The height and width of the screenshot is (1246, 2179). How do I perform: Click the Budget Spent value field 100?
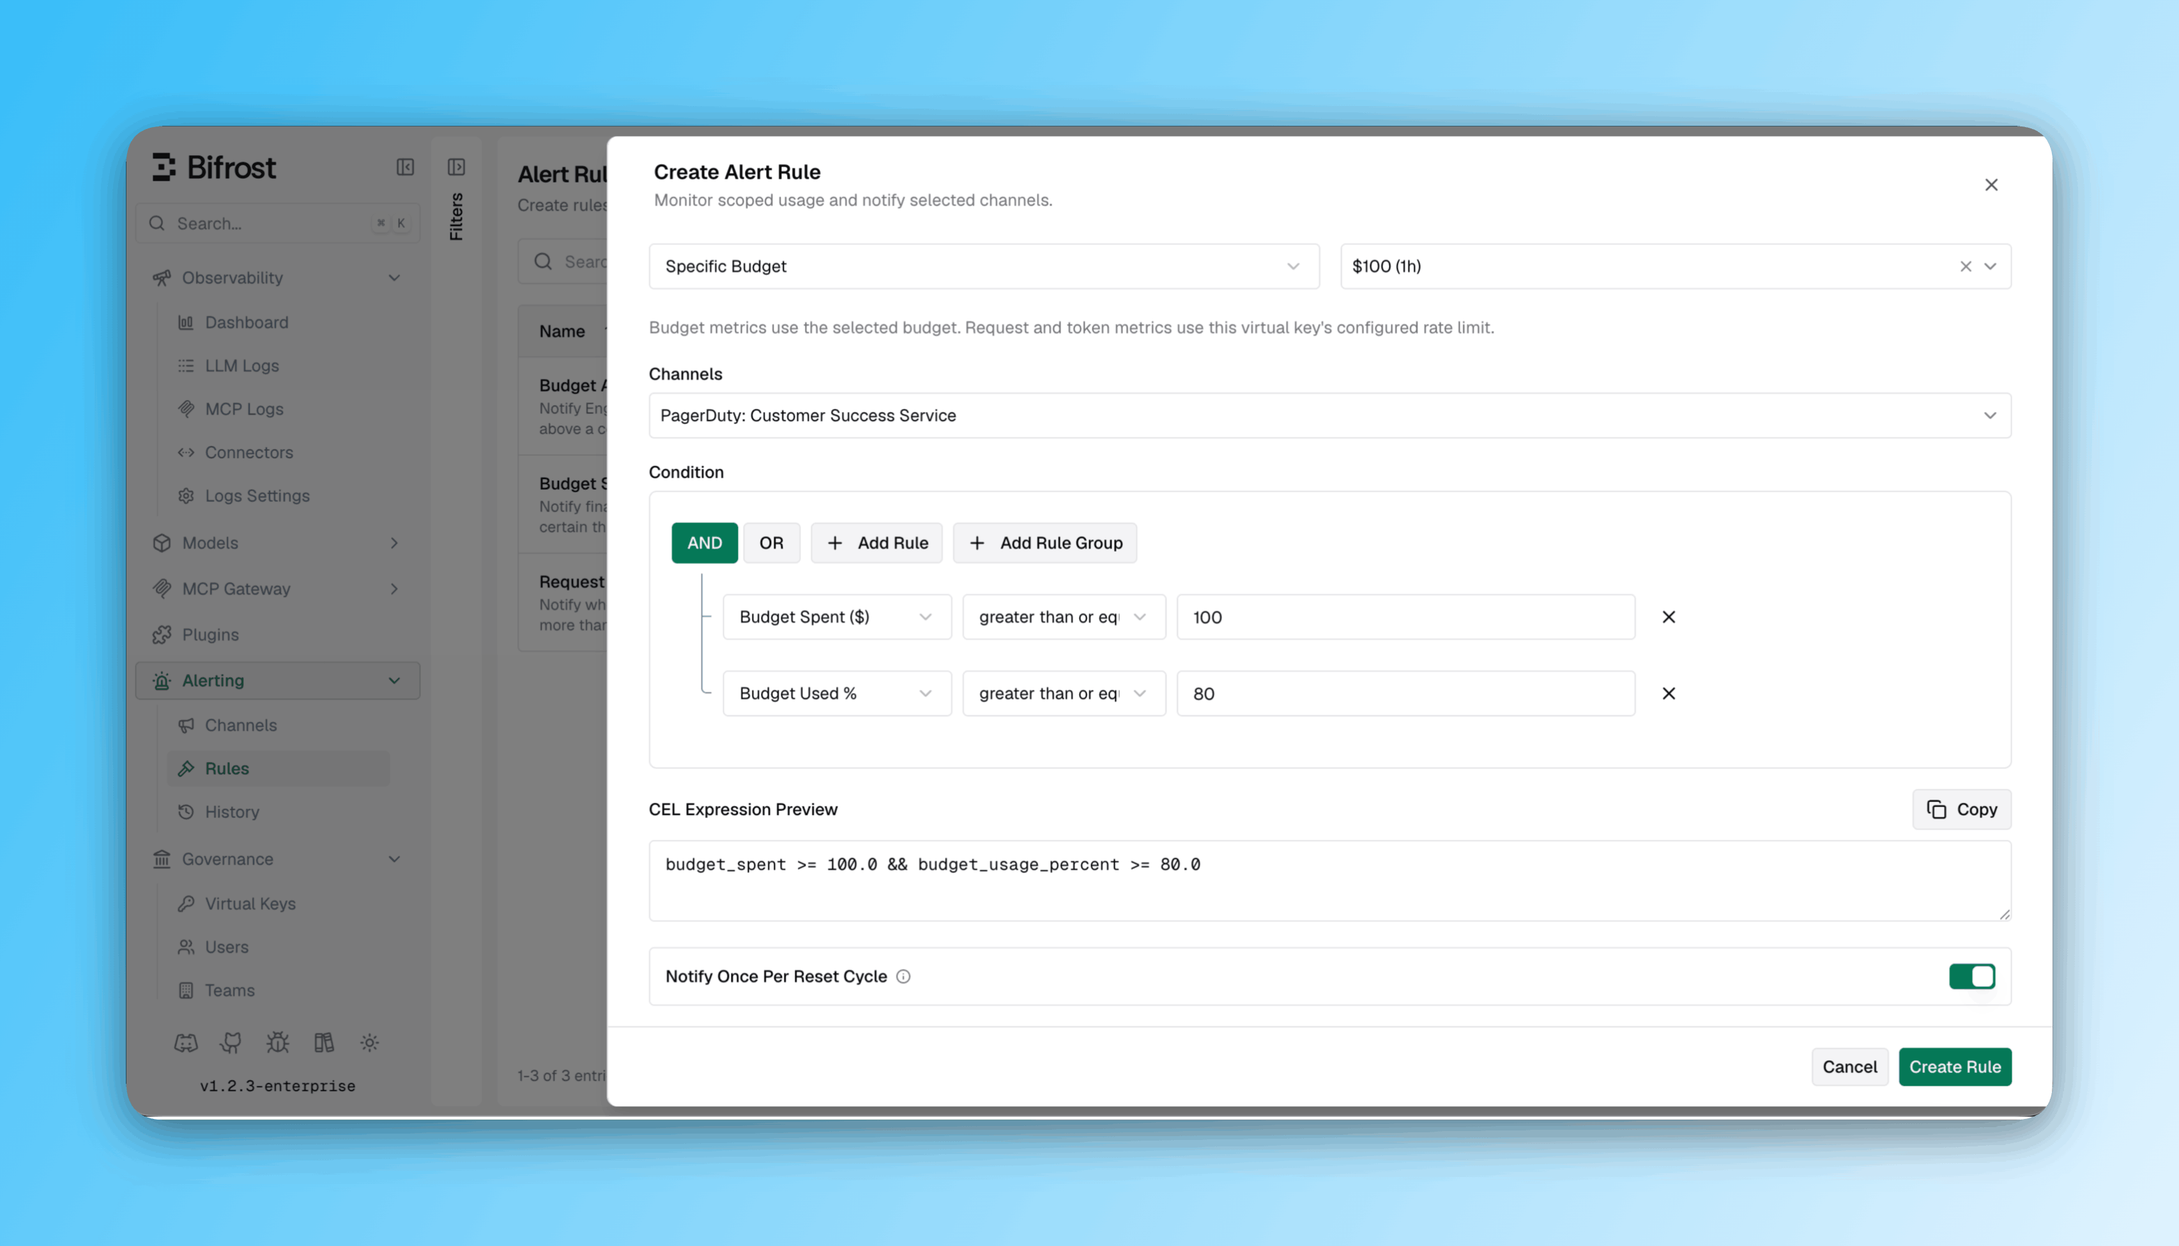click(1405, 617)
